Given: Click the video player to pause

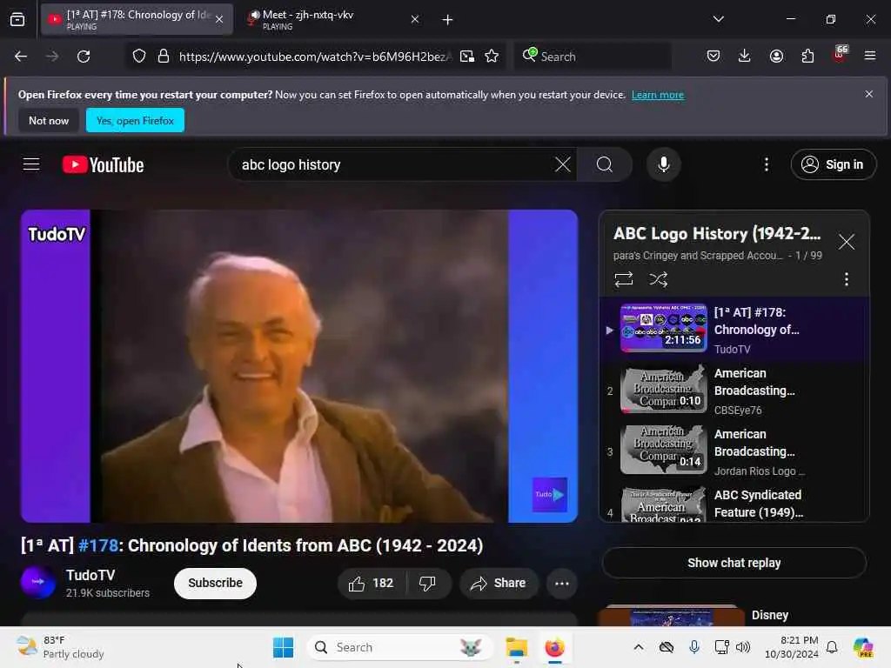Looking at the screenshot, I should 299,366.
